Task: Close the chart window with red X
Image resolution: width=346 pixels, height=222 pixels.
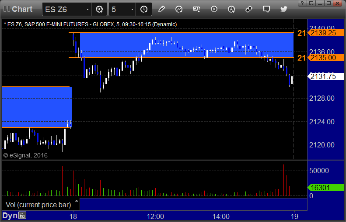Action: tap(337, 3)
